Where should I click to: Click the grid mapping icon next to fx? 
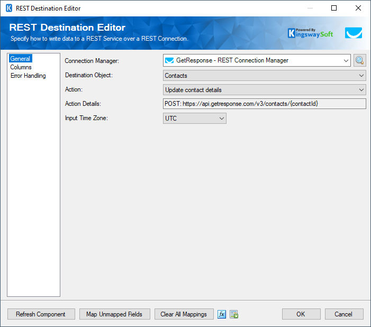click(234, 314)
